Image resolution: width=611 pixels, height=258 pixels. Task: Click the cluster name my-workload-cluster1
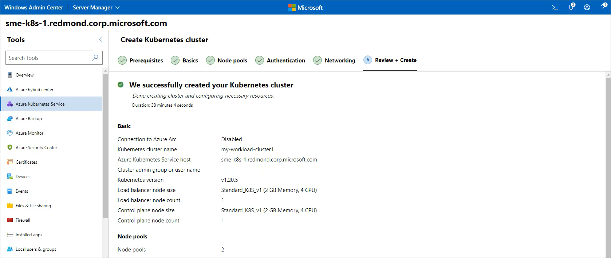pyautogui.click(x=247, y=149)
